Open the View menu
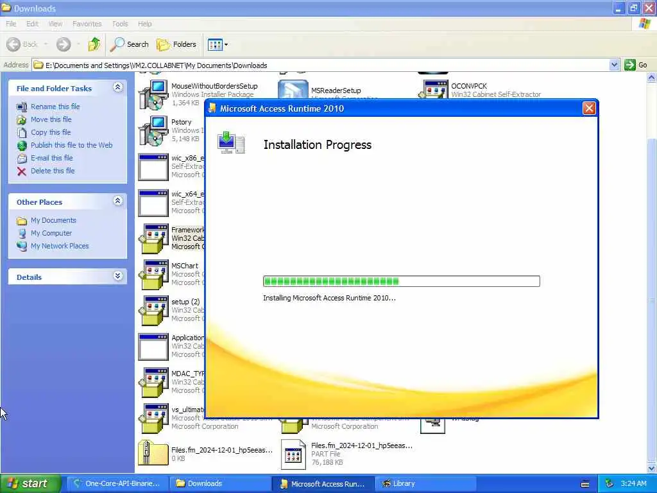The width and height of the screenshot is (657, 493). 55,24
